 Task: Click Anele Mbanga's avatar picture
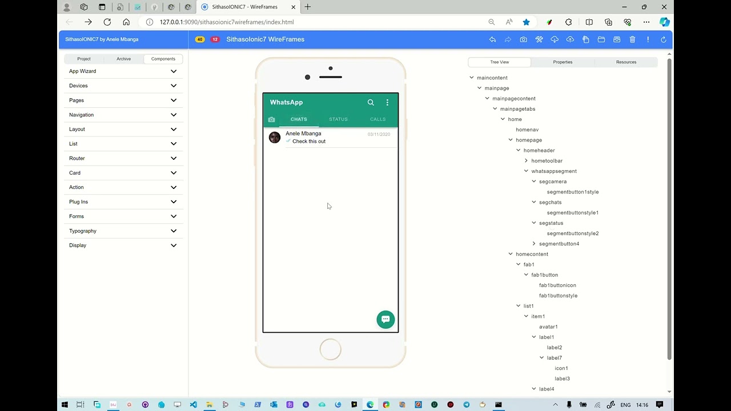275,138
